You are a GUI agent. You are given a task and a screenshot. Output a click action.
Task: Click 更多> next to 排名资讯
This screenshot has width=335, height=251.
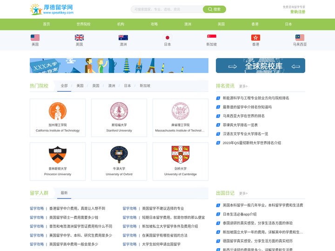click(243, 86)
